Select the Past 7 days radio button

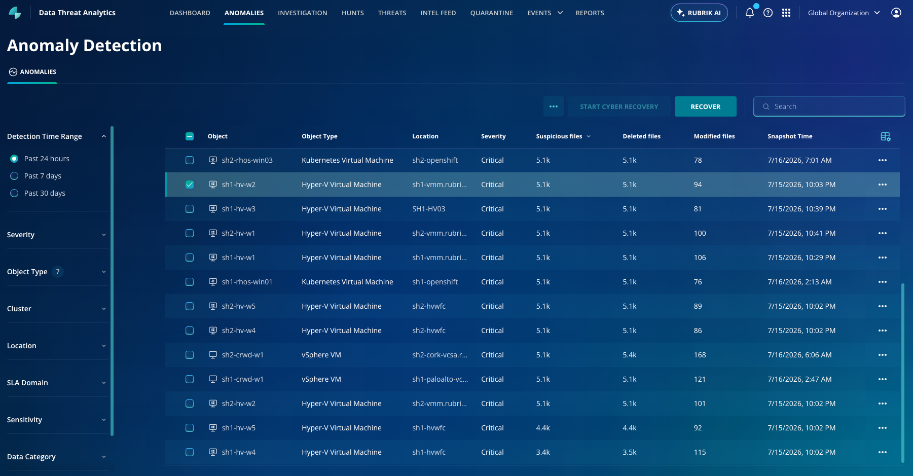click(x=14, y=176)
